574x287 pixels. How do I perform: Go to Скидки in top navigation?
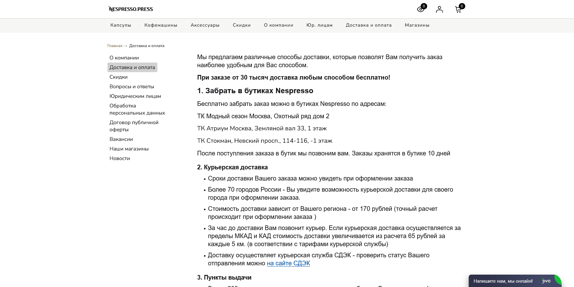[242, 25]
